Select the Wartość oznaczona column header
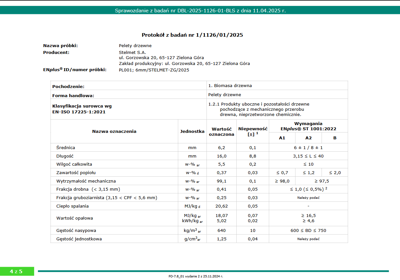 coord(221,132)
